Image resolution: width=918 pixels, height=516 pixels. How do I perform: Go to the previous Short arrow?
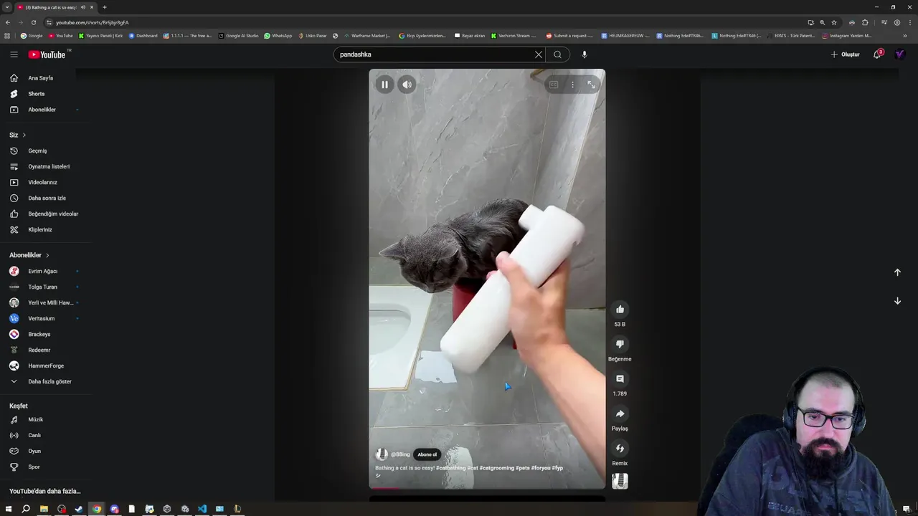897,272
